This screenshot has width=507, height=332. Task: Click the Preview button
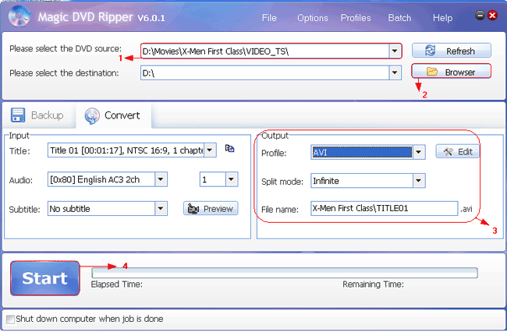tap(211, 209)
